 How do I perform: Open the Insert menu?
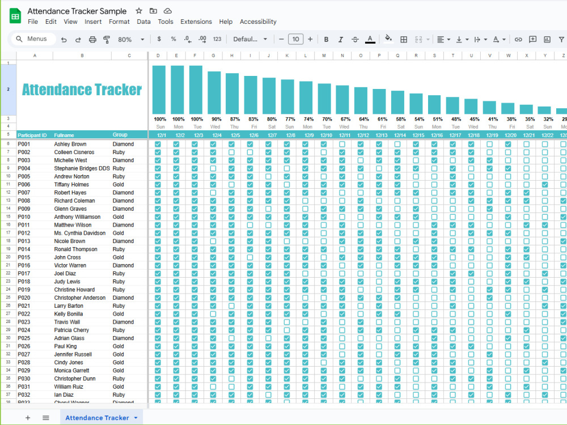tap(93, 22)
